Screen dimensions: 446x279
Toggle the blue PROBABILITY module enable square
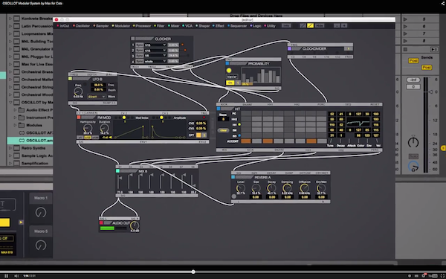pos(227,63)
